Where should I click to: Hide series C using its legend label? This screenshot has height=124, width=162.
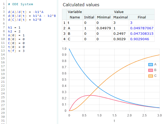coord(155,76)
